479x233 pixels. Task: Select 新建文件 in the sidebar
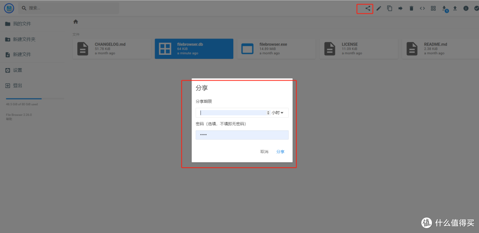coord(32,54)
